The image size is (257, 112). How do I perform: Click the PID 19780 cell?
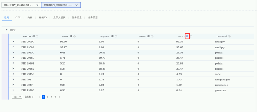click(28, 90)
